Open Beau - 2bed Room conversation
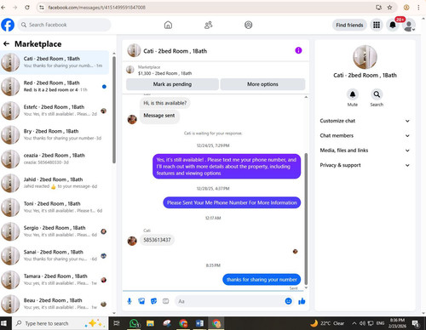The image size is (426, 330). [55, 304]
